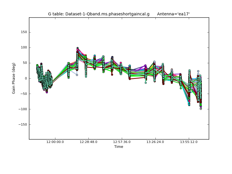Viewport: 232px width, 174px height.
Task: Click the −150 y-axis tick label
Action: (x=23, y=125)
